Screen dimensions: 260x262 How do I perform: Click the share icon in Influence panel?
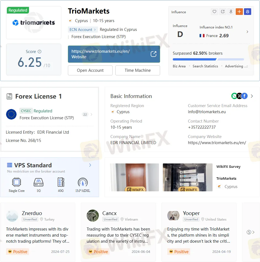(223, 12)
